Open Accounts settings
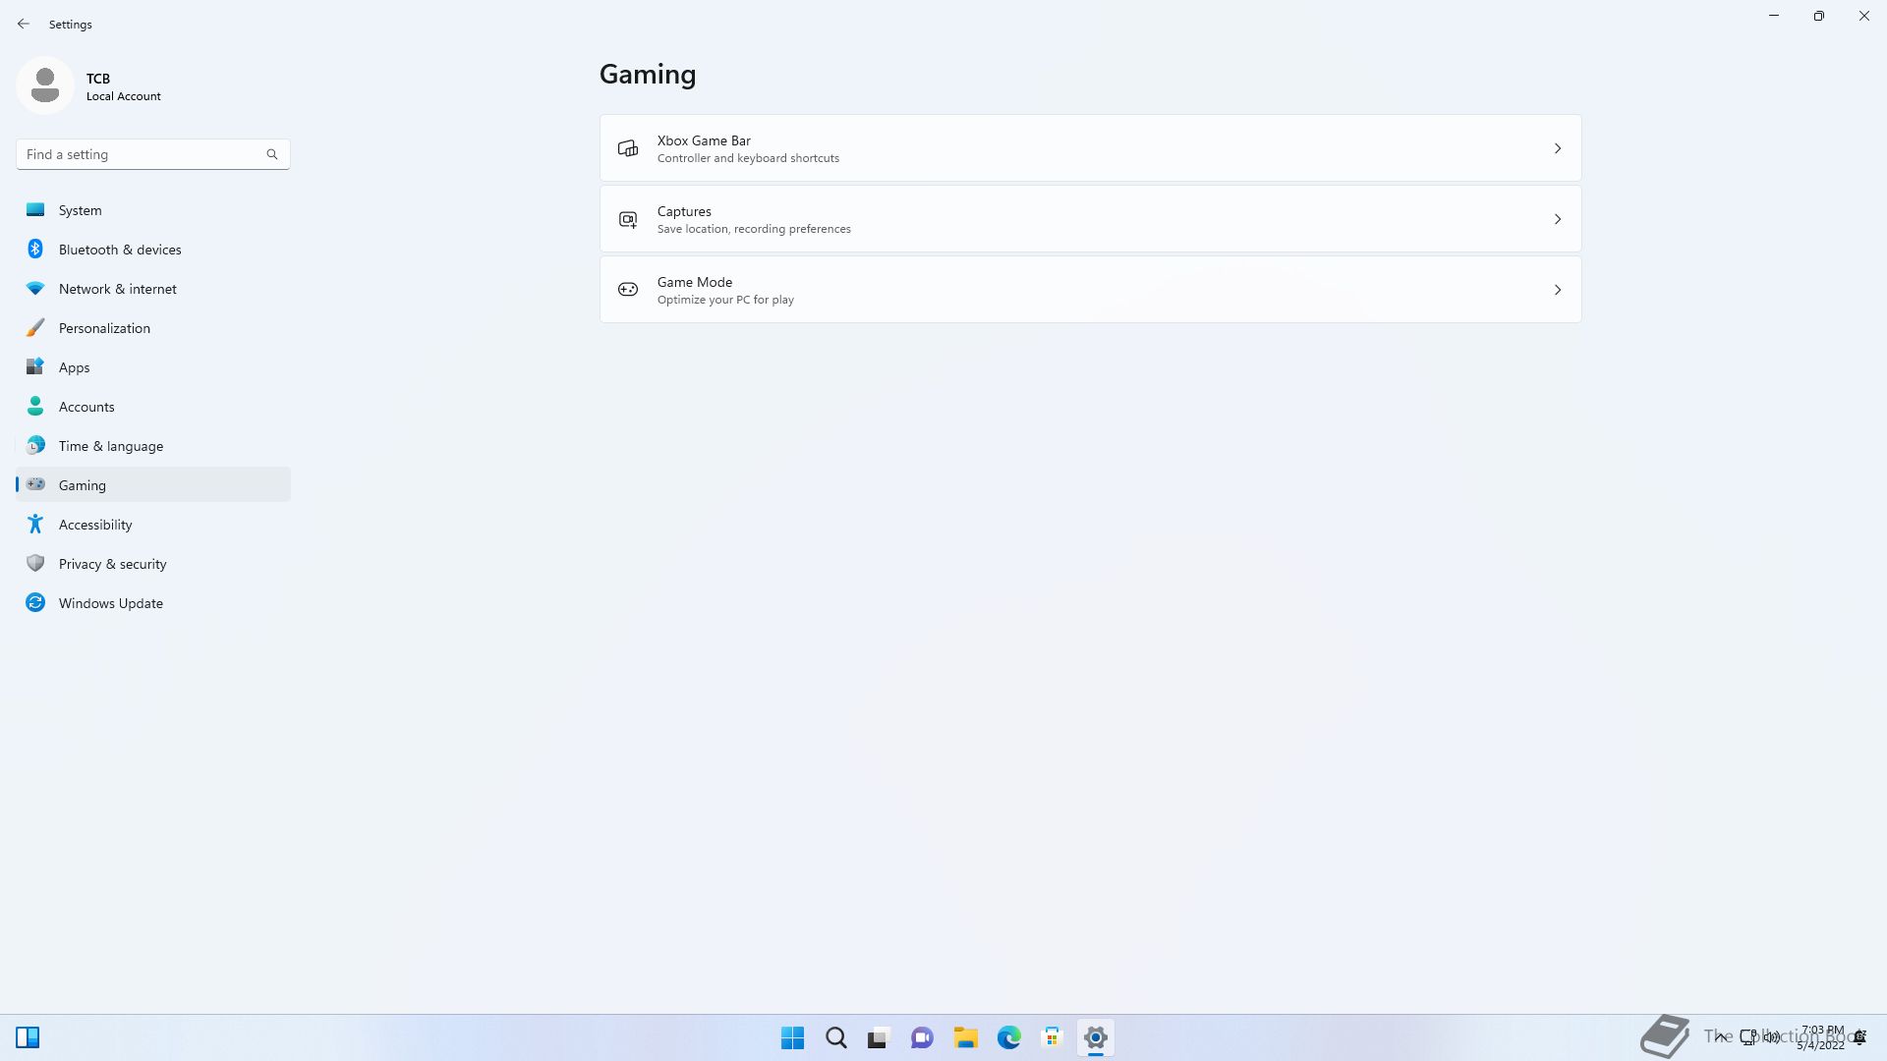Image resolution: width=1887 pixels, height=1061 pixels. click(153, 407)
